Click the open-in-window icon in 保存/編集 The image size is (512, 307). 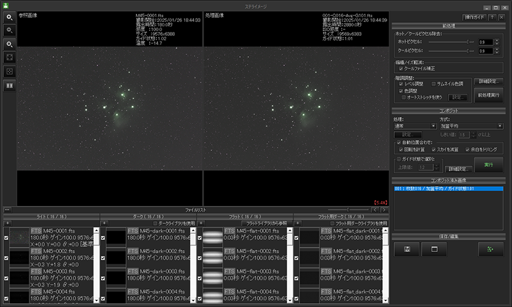click(434, 249)
